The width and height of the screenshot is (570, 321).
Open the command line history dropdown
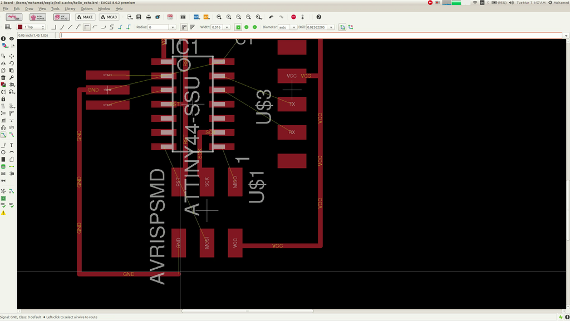(x=566, y=35)
